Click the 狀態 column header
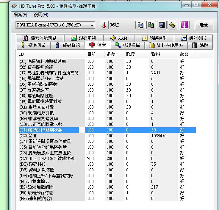The height and width of the screenshot is (210, 219). [x=187, y=54]
